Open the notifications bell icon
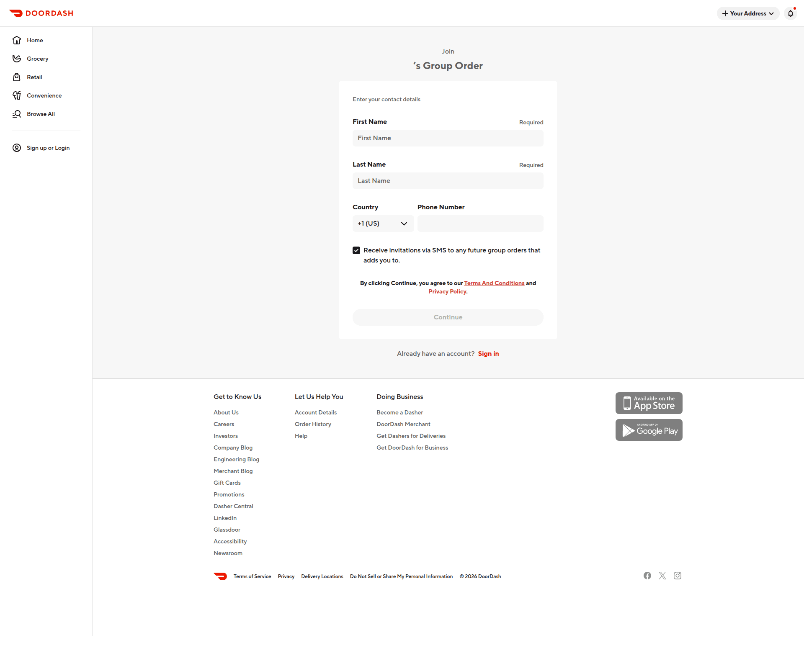804x661 pixels. [790, 13]
